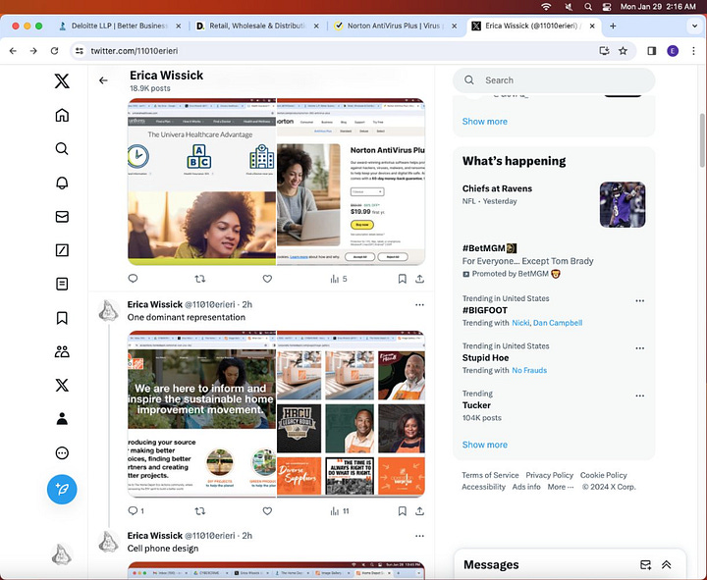This screenshot has width=707, height=580.
Task: Reply to 'One dominant representation' post
Action: [x=136, y=511]
